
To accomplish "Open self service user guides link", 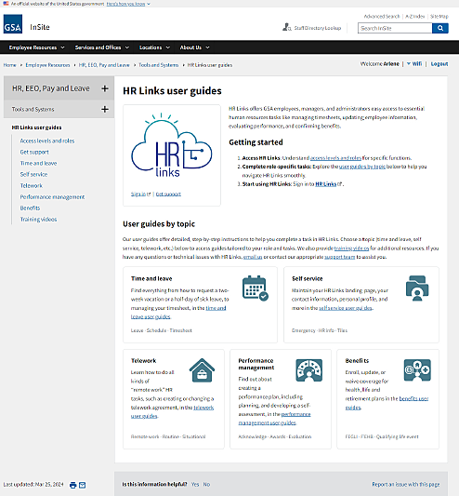I will tap(346, 308).
